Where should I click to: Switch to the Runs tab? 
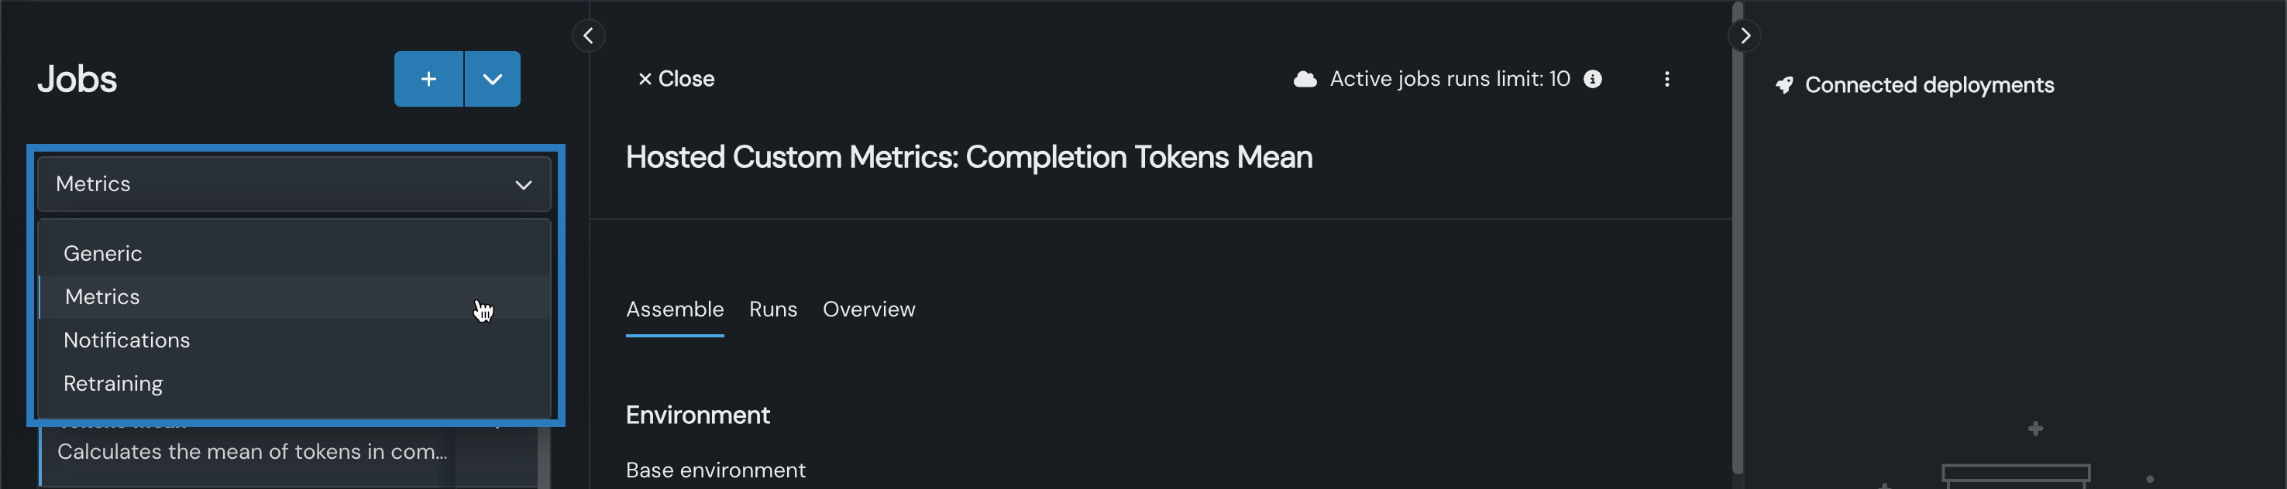coord(772,309)
